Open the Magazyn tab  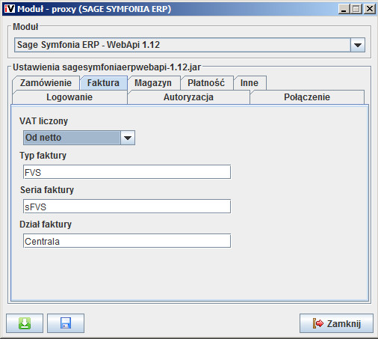click(x=153, y=83)
